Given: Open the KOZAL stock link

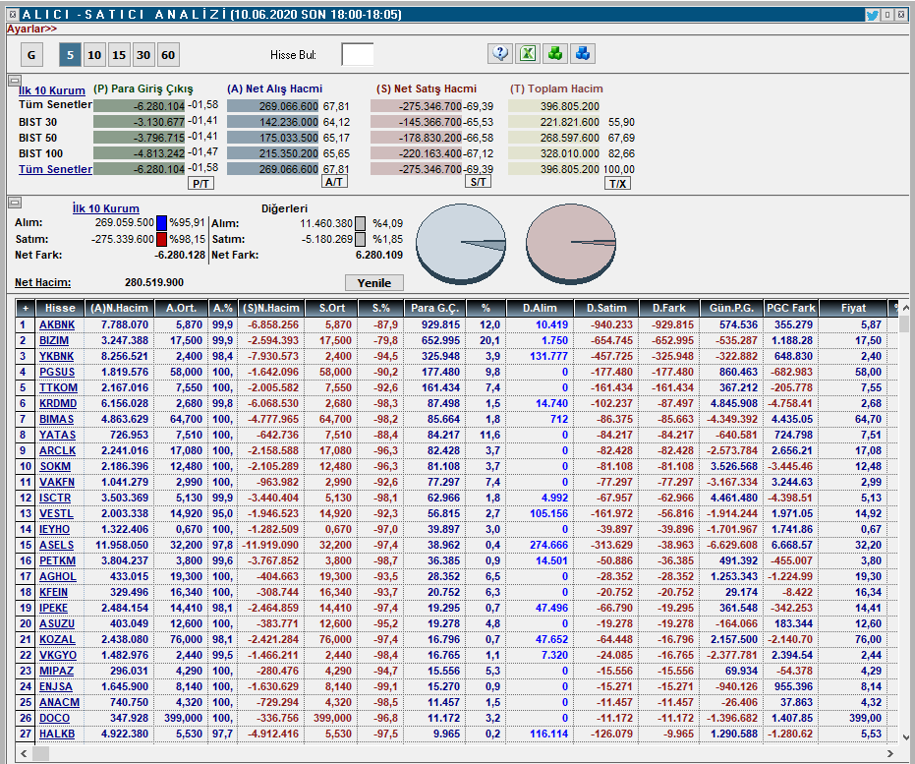Looking at the screenshot, I should pyautogui.click(x=57, y=639).
